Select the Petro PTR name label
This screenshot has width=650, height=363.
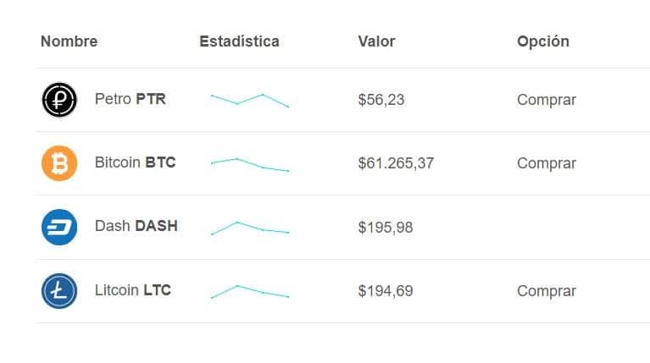pos(131,99)
